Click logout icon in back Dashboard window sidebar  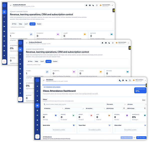(4, 61)
